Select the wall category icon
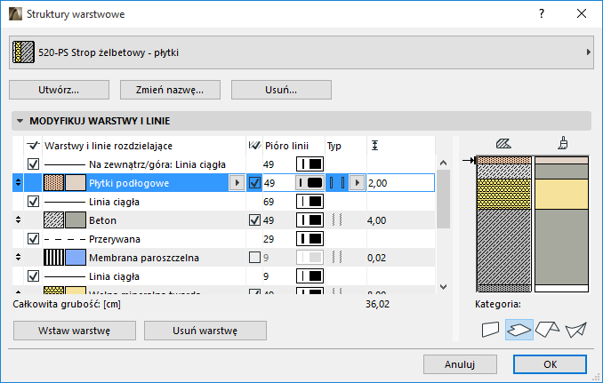The width and height of the screenshot is (603, 383). tap(488, 330)
